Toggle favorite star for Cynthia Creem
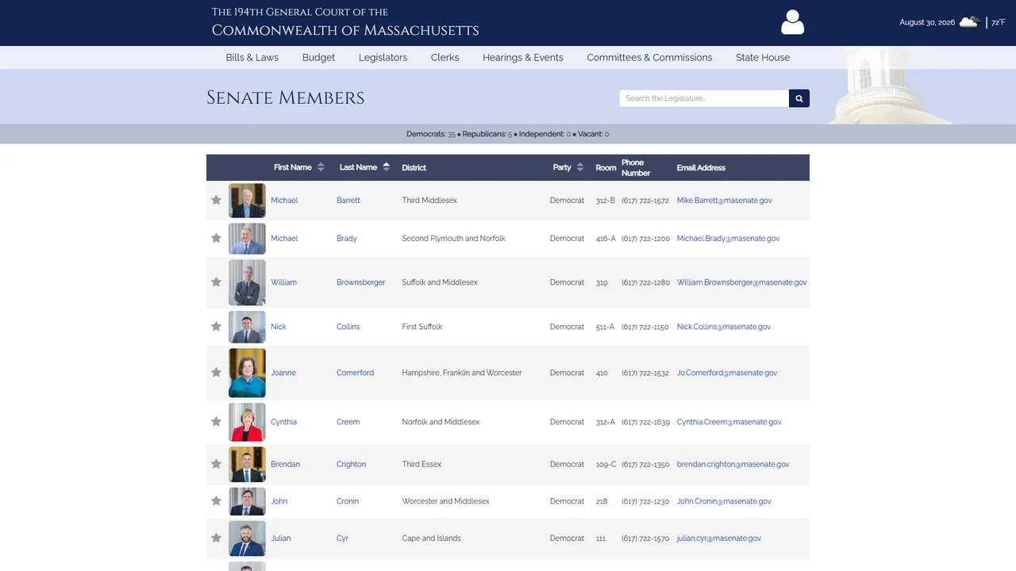 click(x=216, y=421)
